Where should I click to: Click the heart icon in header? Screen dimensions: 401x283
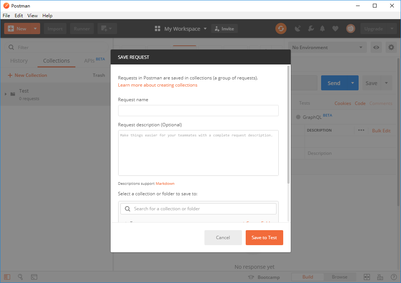tap(335, 28)
